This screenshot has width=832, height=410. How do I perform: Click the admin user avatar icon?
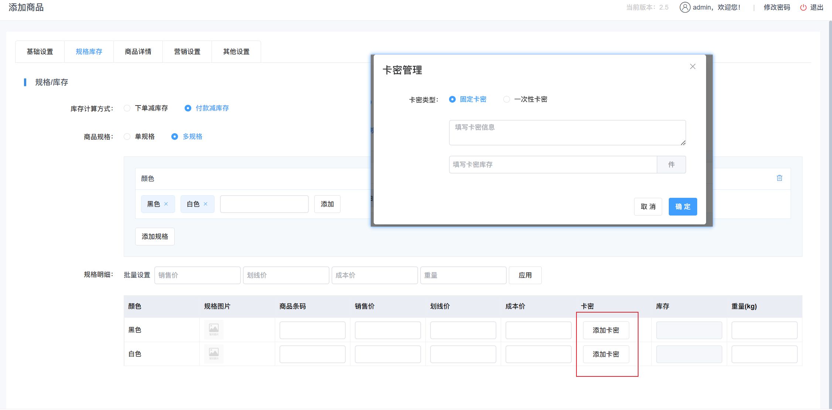(x=685, y=7)
